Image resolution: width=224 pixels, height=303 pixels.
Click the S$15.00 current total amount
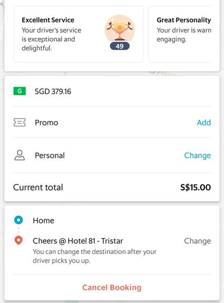click(196, 187)
